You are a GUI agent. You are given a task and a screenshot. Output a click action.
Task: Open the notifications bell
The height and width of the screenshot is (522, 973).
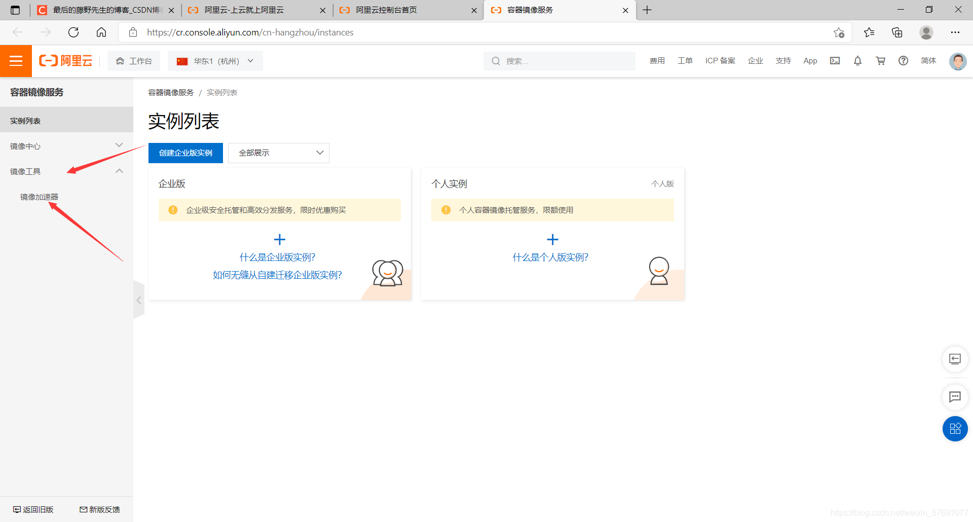click(857, 61)
